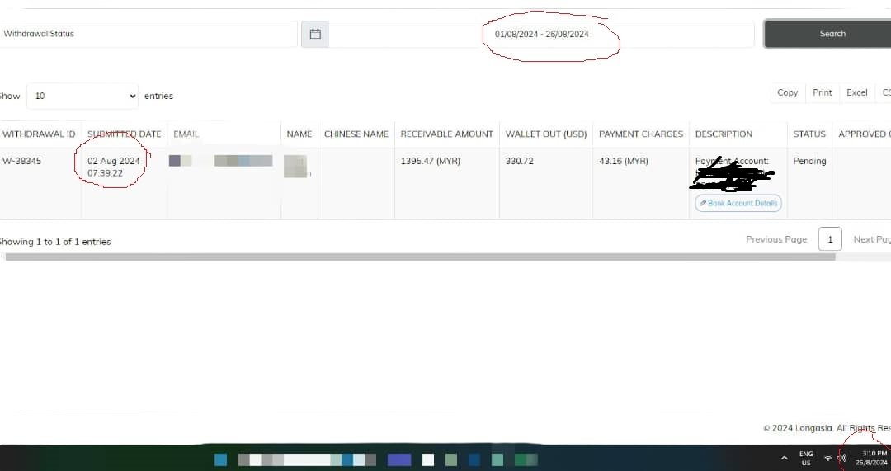Sort by Withdrawal ID column header
Screen dimensions: 891x471
coord(40,134)
